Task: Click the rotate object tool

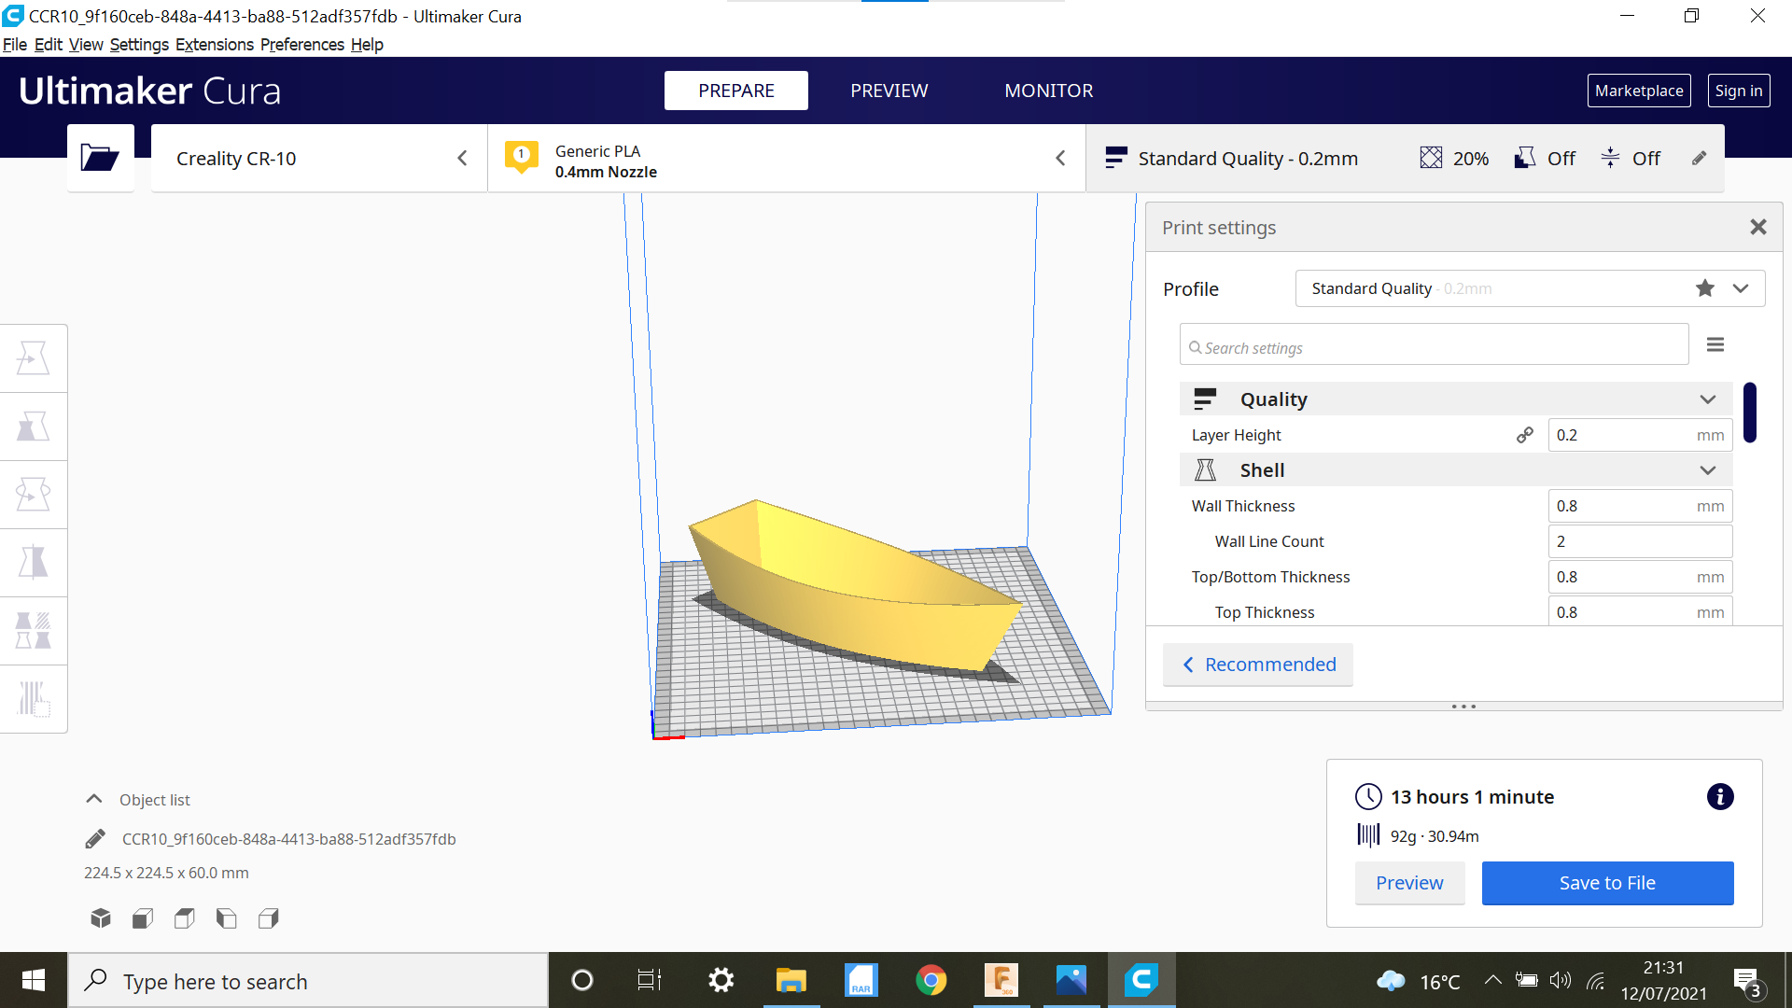Action: coord(34,492)
